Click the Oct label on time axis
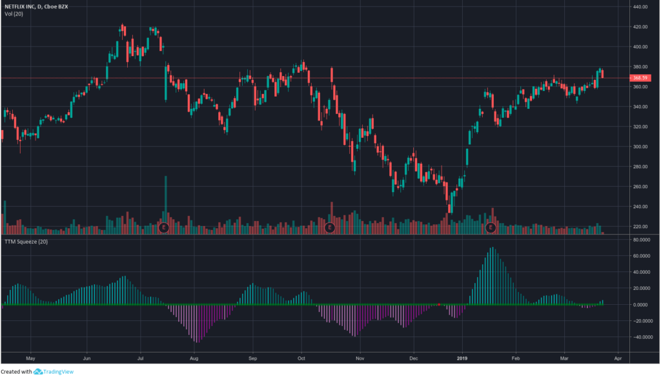 tap(301, 356)
